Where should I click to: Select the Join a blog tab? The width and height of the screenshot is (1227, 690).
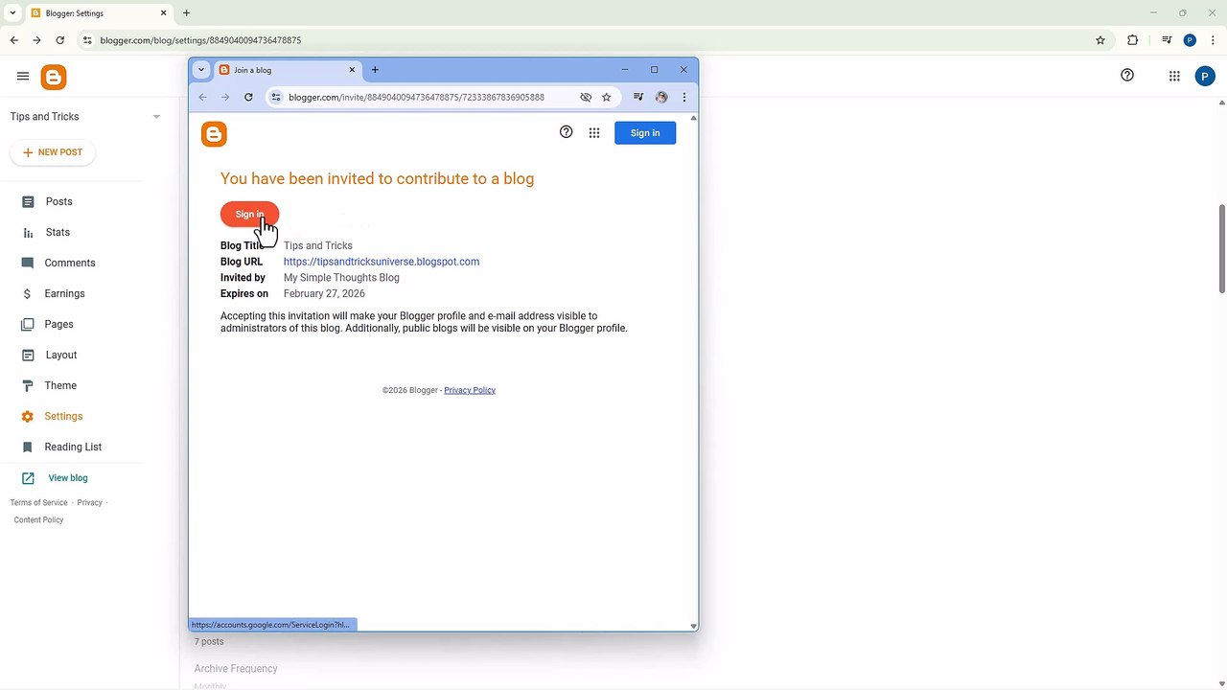click(x=288, y=70)
